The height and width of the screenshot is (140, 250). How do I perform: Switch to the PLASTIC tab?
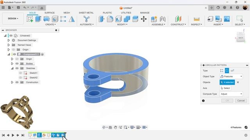point(107,13)
